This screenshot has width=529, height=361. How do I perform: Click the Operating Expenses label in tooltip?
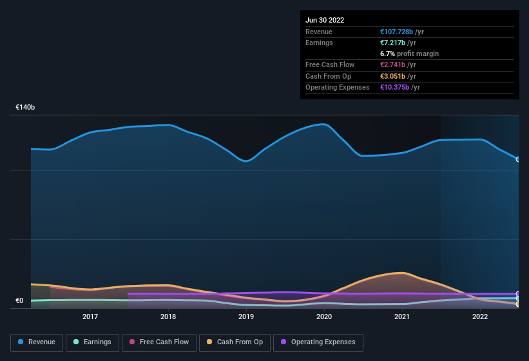click(x=338, y=87)
